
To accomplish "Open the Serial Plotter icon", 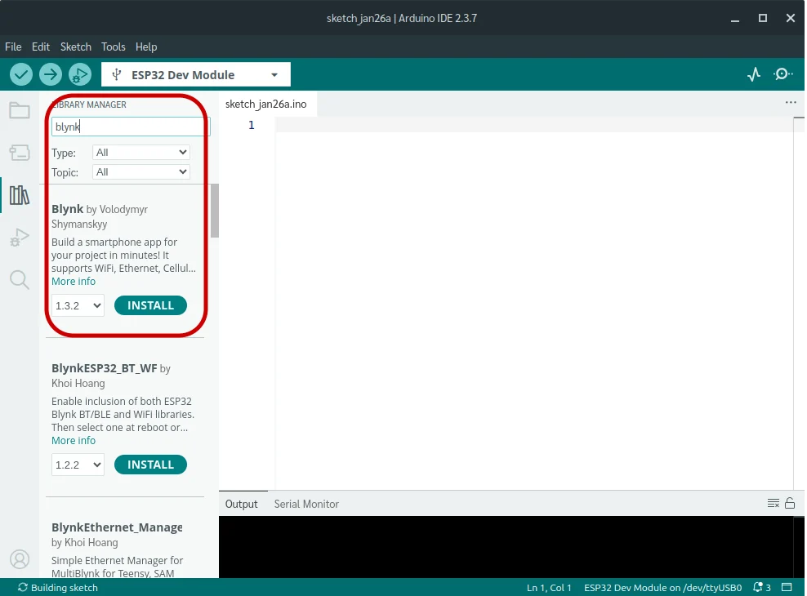I will click(x=754, y=74).
